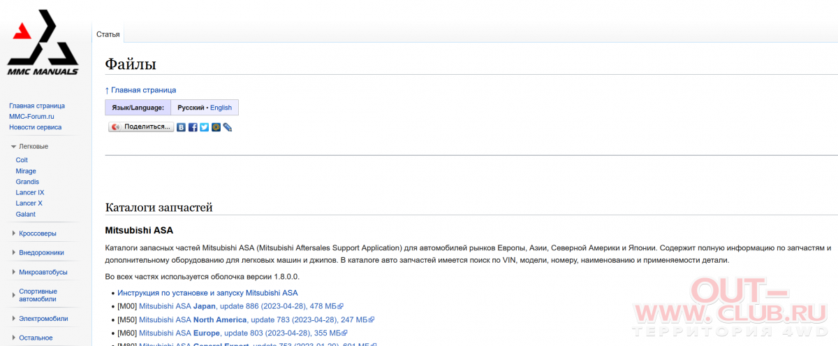Click the Каталоги запчастей section heading
The height and width of the screenshot is (346, 838).
click(x=159, y=207)
